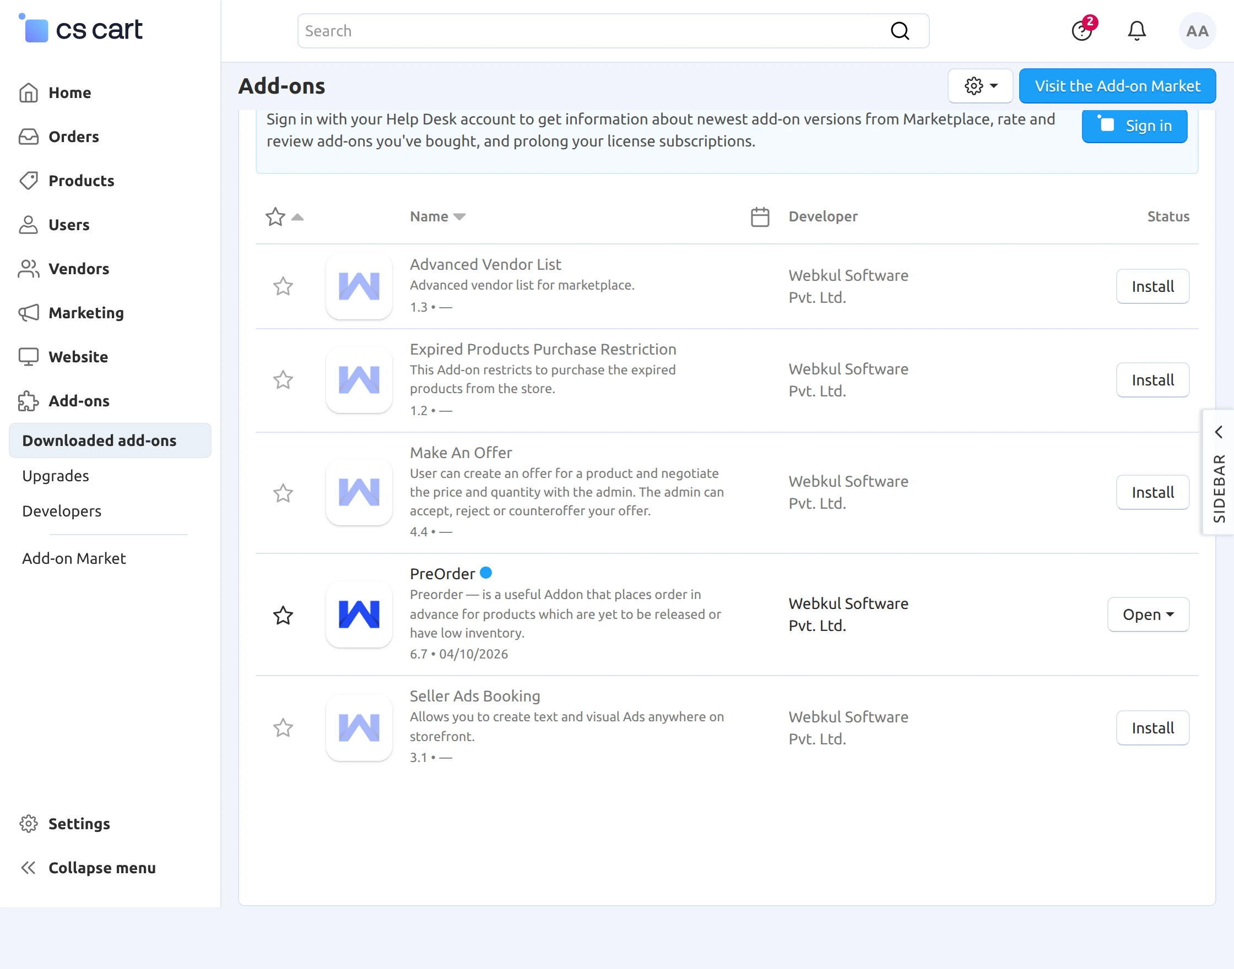Viewport: 1234px width, 969px height.
Task: Click the Collapse menu double-arrow icon
Action: coord(29,868)
